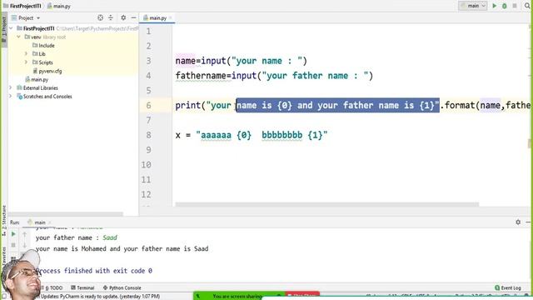The height and width of the screenshot is (300, 533).
Task: Click main.py in the breadcrumb bar
Action: coord(59,6)
